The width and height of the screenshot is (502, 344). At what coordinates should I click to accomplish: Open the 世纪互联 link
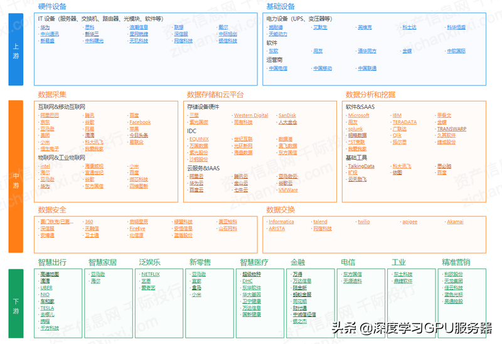coord(243,139)
